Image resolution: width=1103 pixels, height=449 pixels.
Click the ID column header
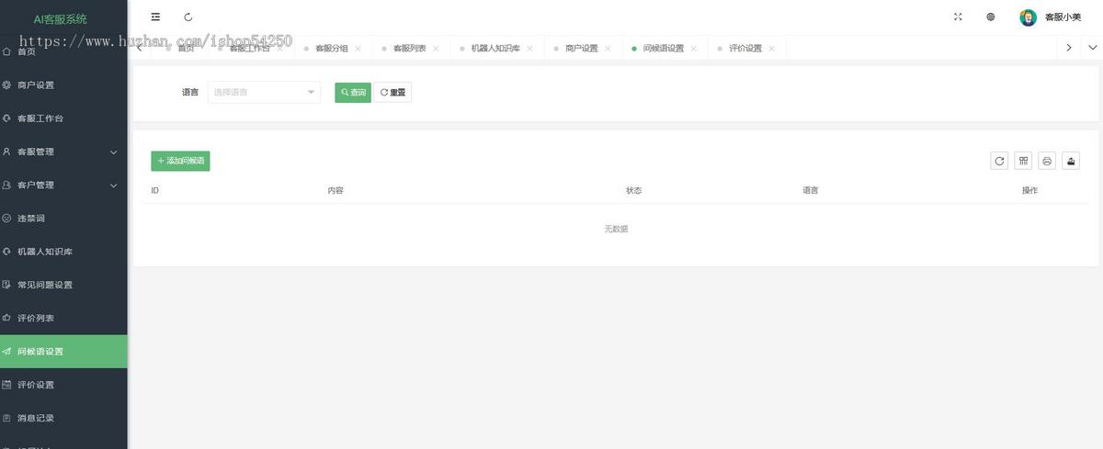coord(155,190)
